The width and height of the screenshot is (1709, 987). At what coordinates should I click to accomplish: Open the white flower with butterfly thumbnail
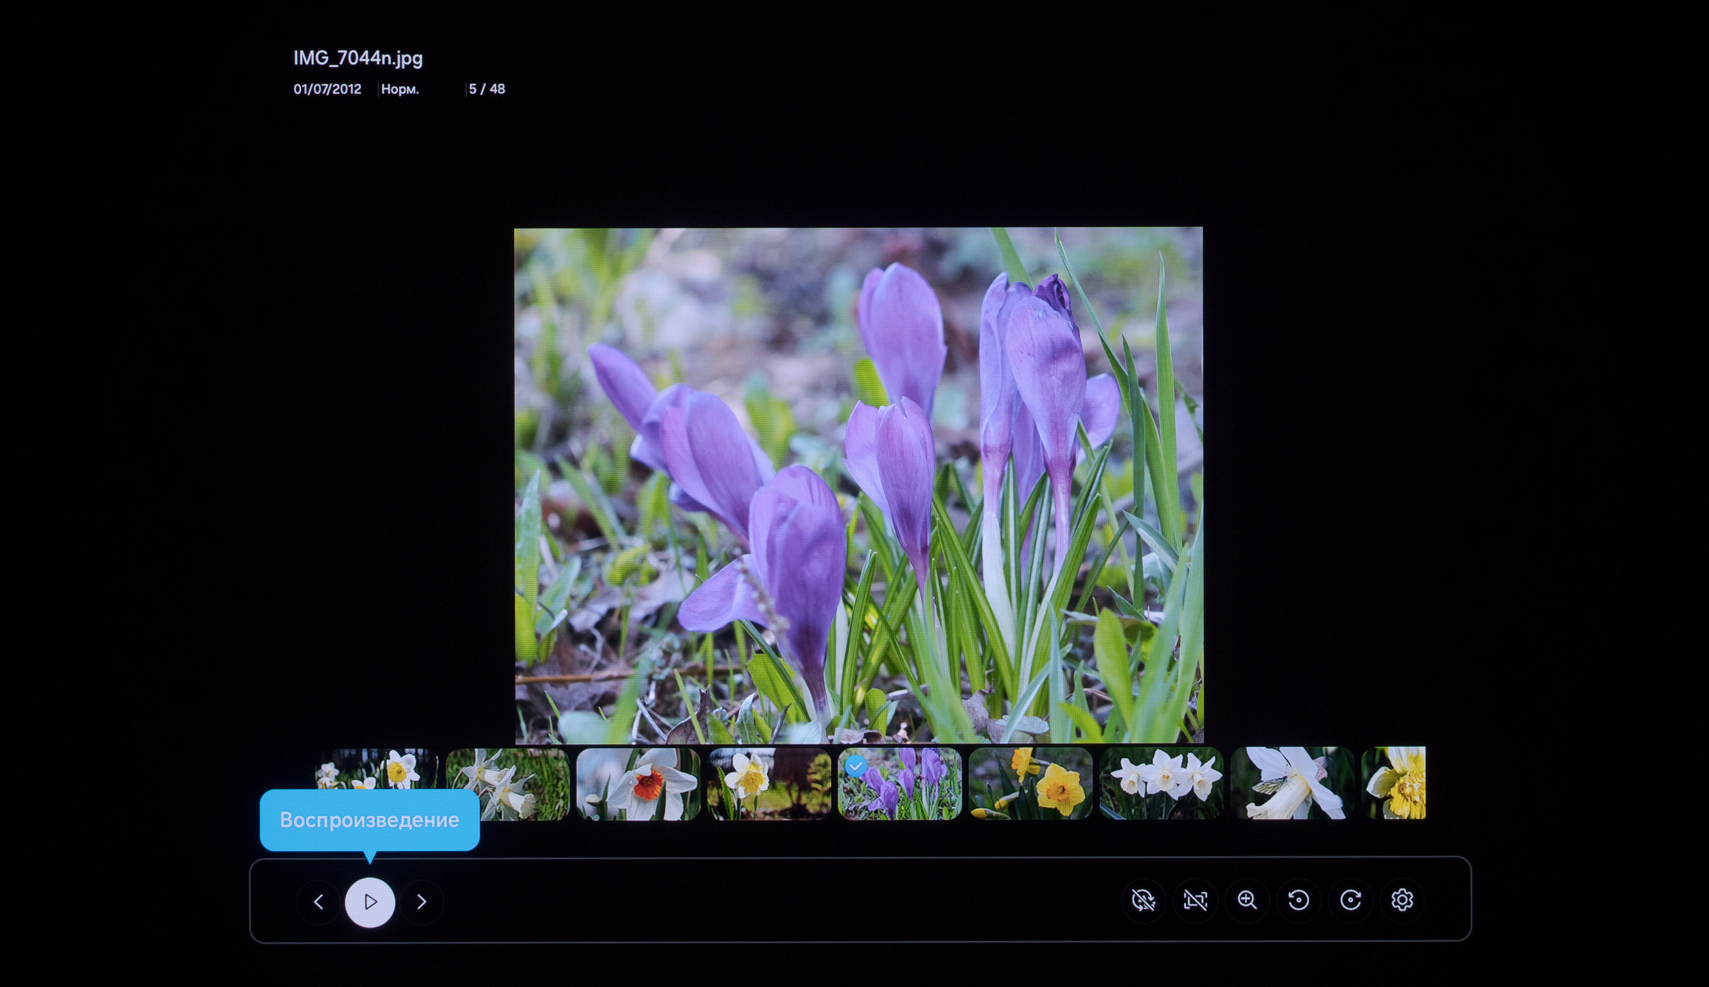[1291, 784]
